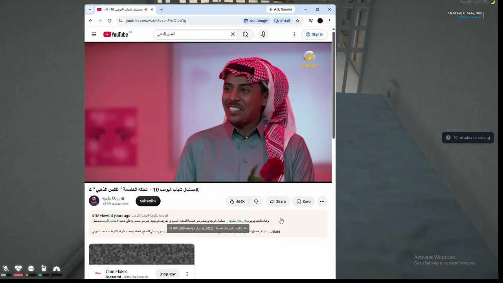Click the orange hunger bar
Screen dimensions: 503x283
pos(27,275)
